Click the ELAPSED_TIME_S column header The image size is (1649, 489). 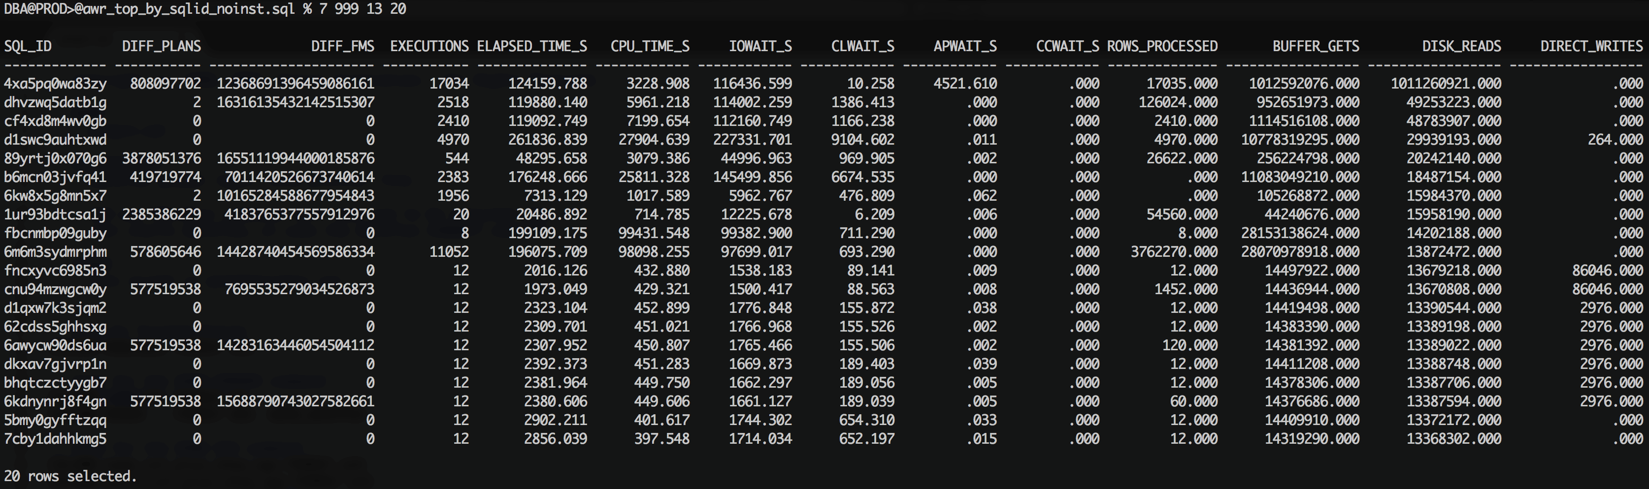pos(531,46)
